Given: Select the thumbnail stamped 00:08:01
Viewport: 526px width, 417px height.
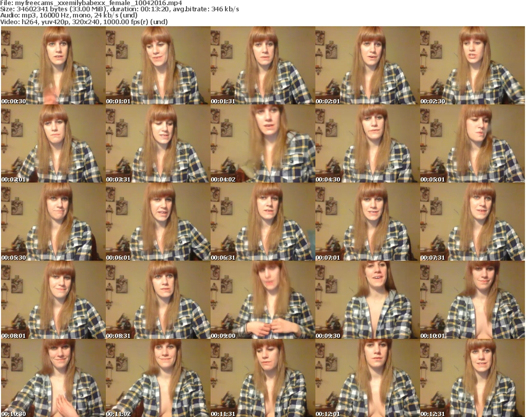Looking at the screenshot, I should 53,300.
